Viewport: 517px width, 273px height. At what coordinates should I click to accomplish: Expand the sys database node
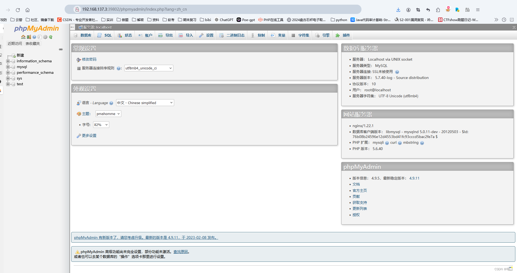(8, 78)
